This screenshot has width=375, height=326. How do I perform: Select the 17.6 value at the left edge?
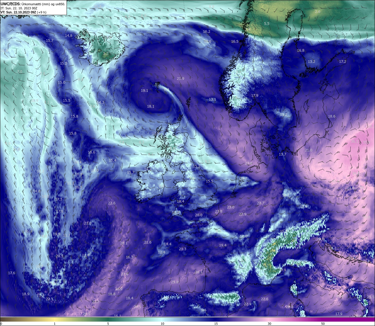(11, 273)
